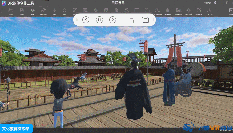This screenshot has height=133, width=233.
Task: Create a new file with the plus-document icon
Action: click(x=22, y=10)
